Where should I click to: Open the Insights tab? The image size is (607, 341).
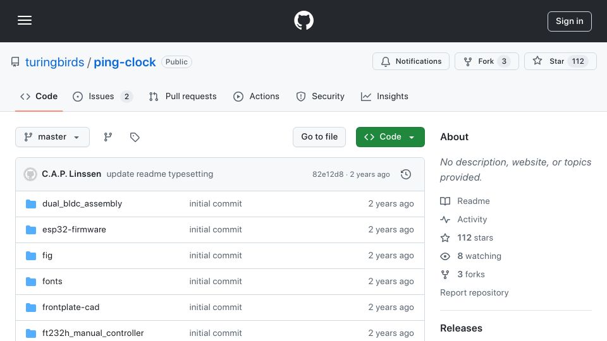tap(384, 96)
